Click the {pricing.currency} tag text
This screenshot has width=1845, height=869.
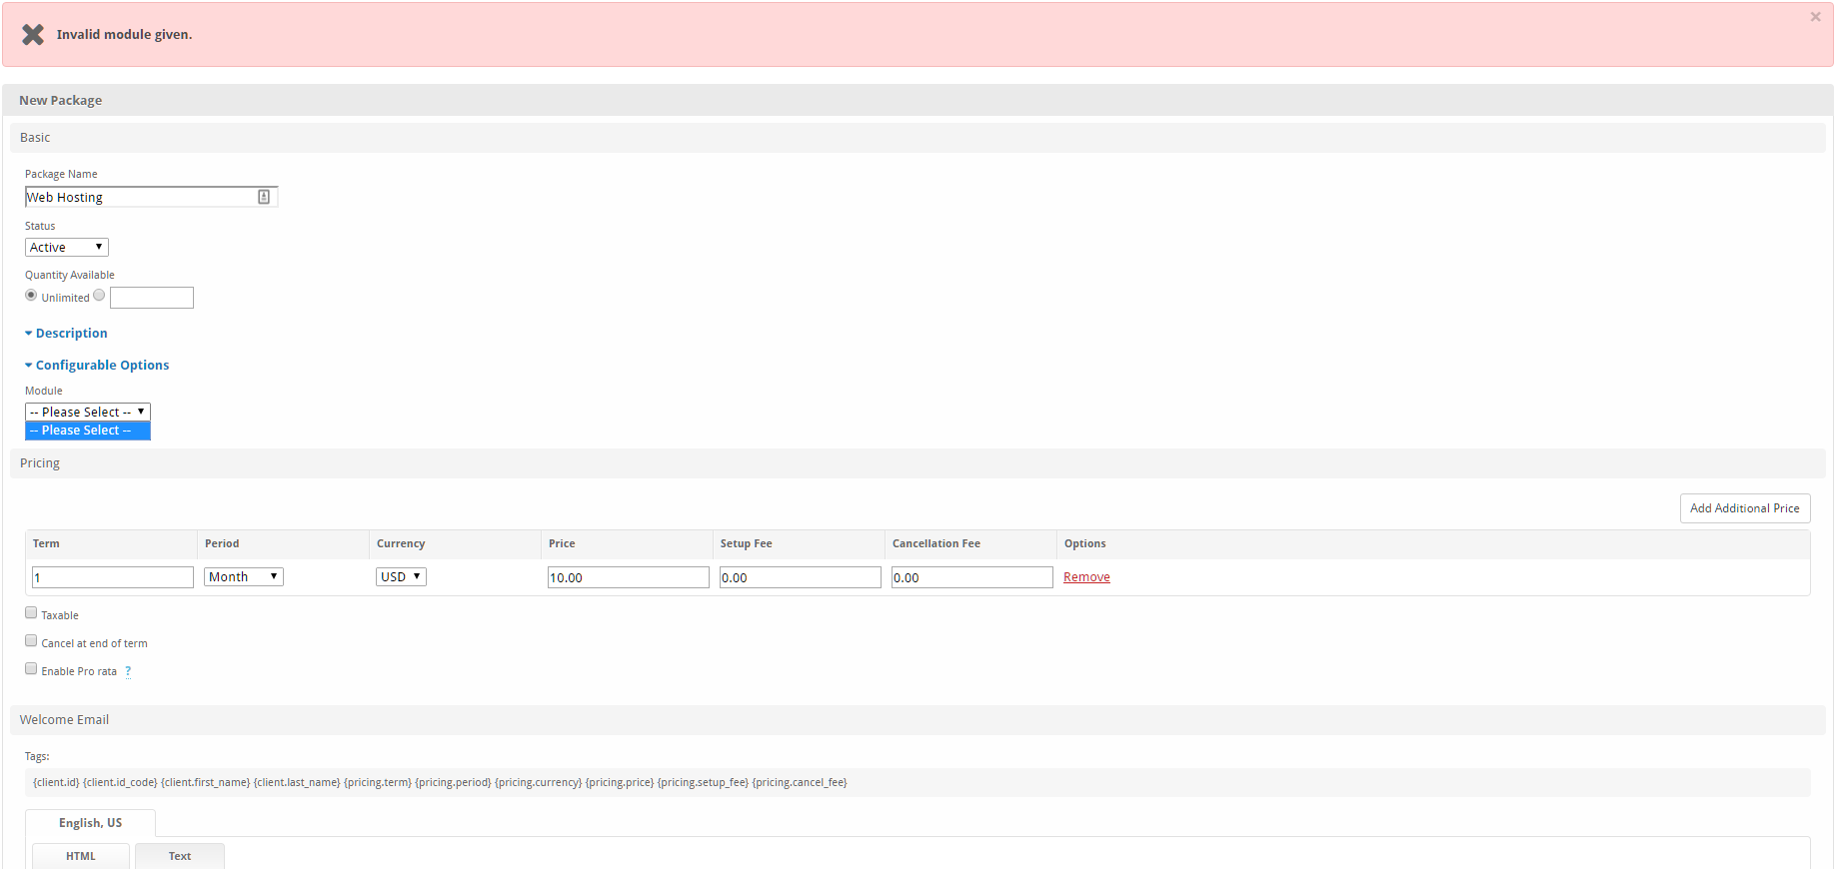pyautogui.click(x=538, y=782)
